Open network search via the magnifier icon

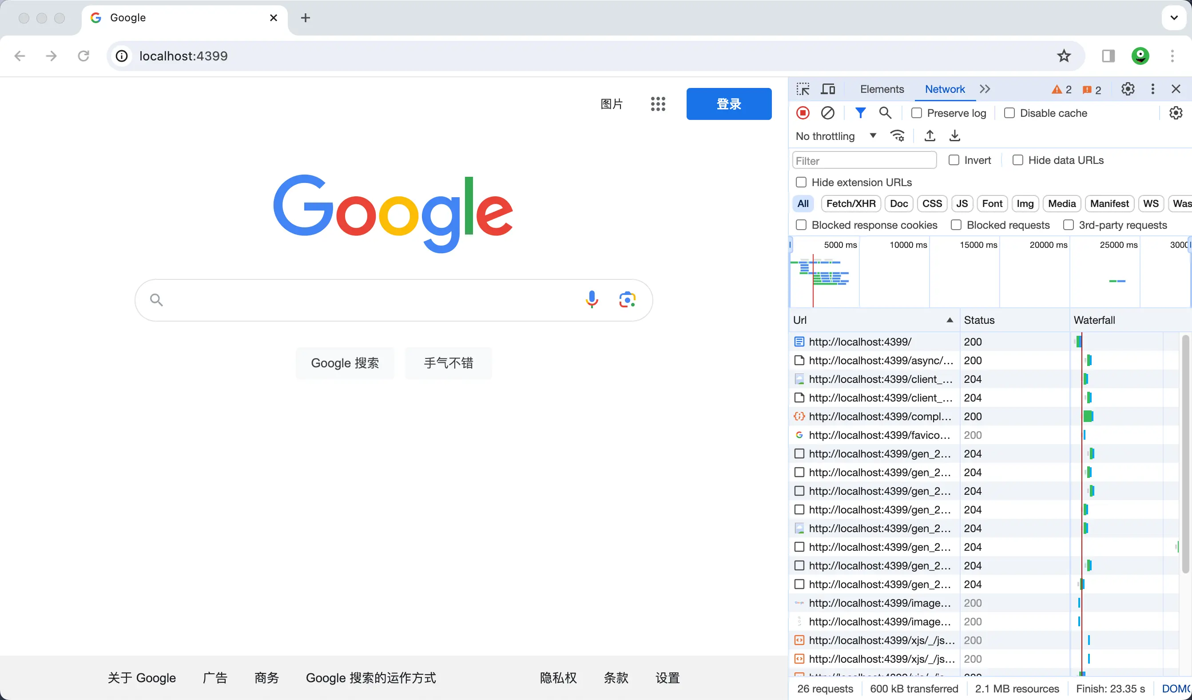(x=885, y=113)
